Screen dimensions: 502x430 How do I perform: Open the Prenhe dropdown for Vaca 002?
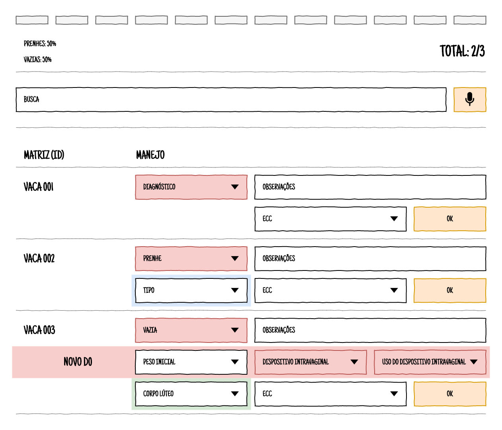tap(191, 259)
